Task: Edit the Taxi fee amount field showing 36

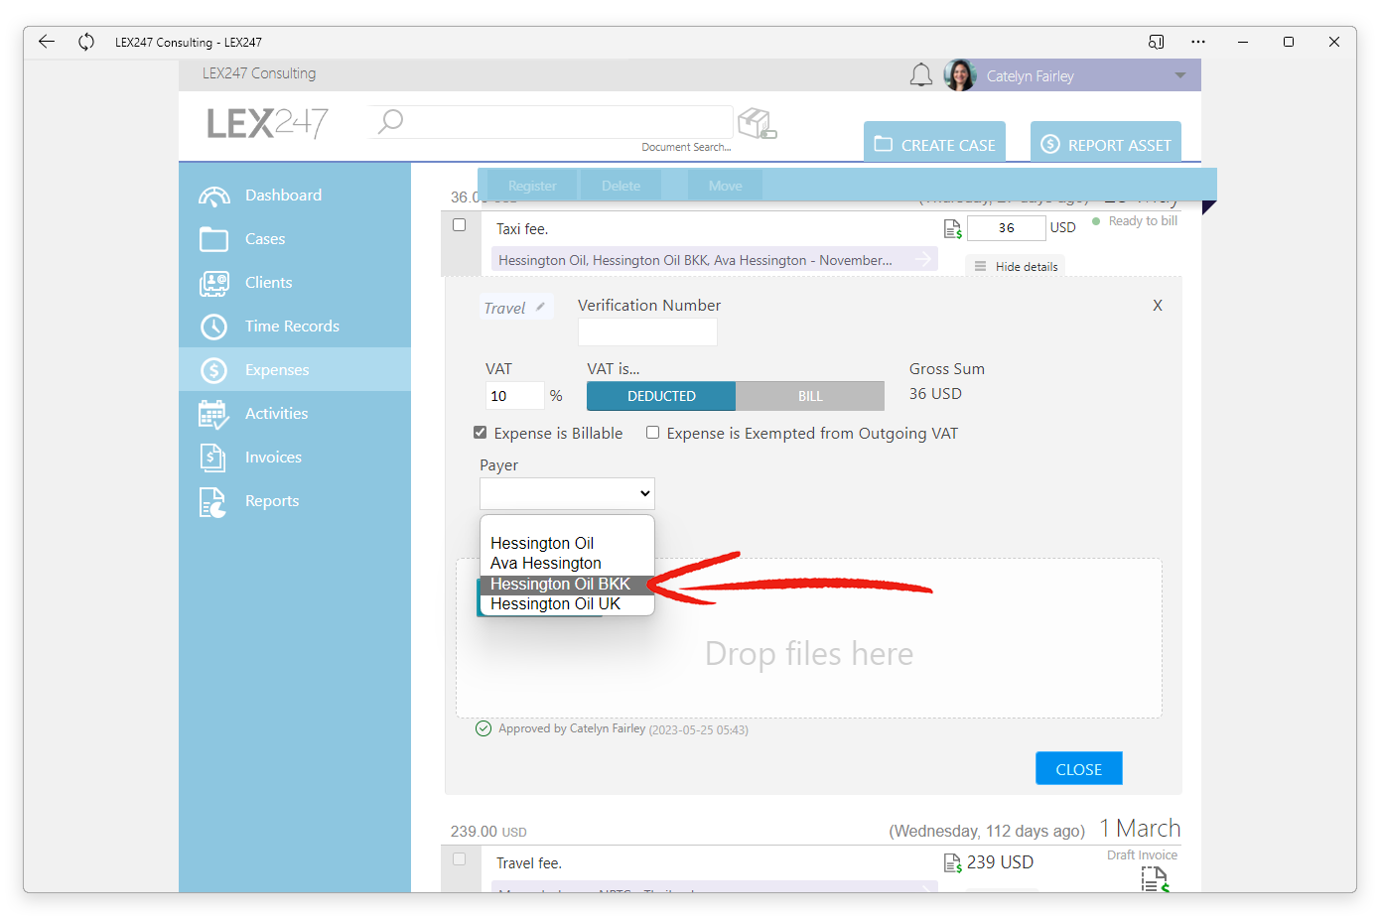Action: (x=1006, y=228)
